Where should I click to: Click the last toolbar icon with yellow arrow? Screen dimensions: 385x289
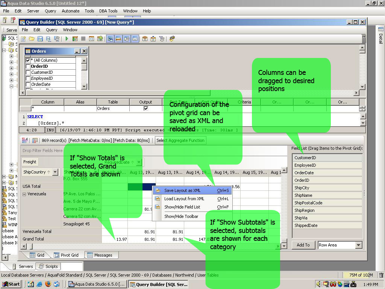(172, 39)
